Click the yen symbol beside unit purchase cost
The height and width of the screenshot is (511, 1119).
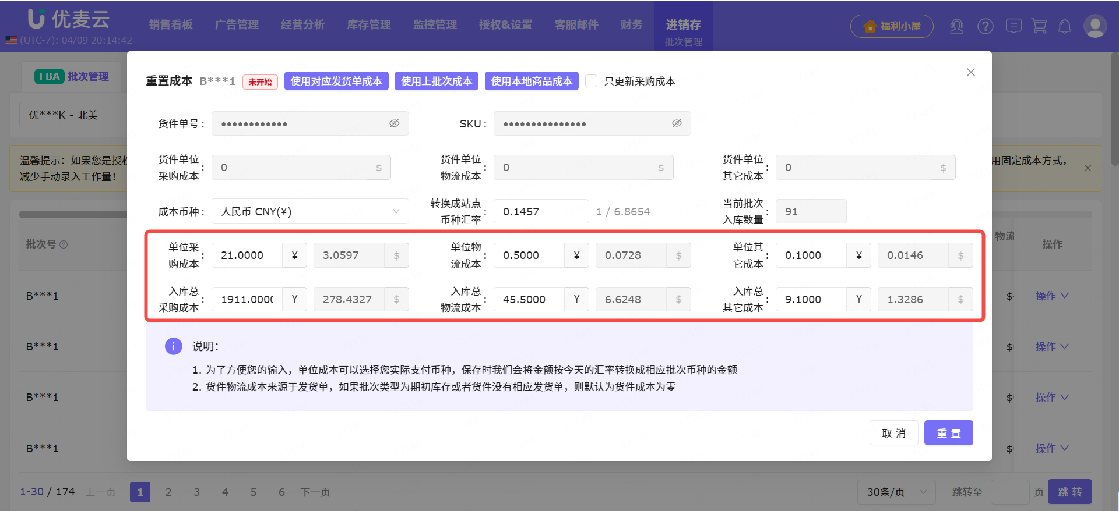pyautogui.click(x=294, y=255)
